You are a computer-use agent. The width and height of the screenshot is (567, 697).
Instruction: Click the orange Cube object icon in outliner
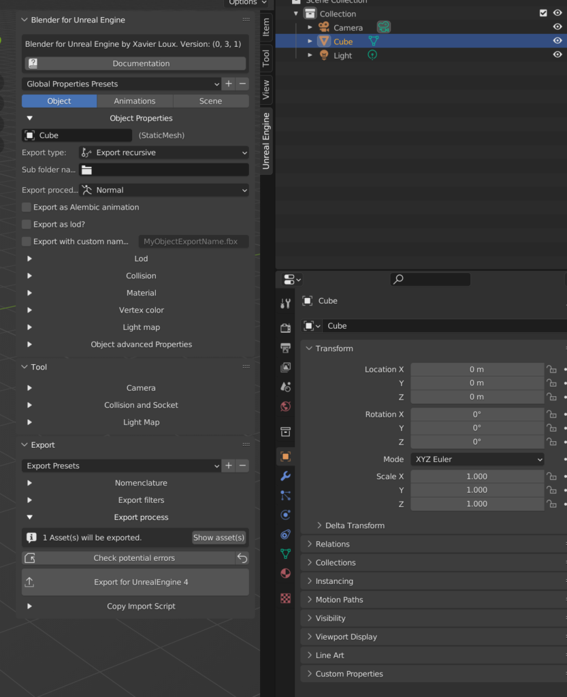coord(324,42)
